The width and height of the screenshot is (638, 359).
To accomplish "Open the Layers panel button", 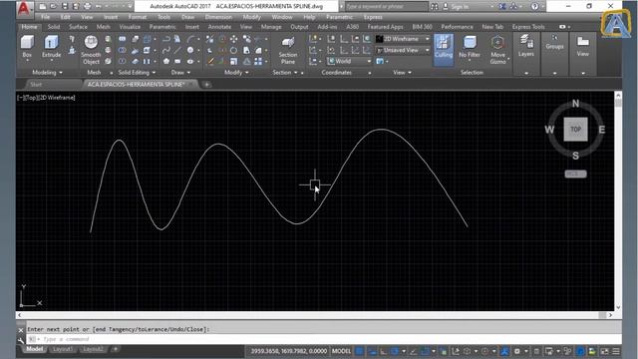I will [x=526, y=46].
